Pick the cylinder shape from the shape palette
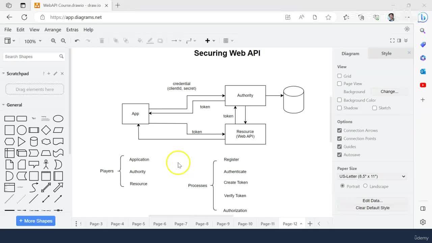The image size is (432, 243). (34, 141)
